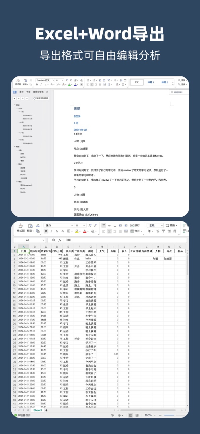This screenshot has width=200, height=434.
Task: Switch to the 章节 navigation tab
Action: point(21,92)
